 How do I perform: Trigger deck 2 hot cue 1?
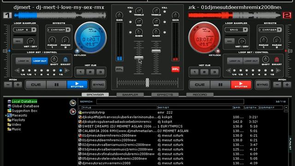tap(195, 72)
